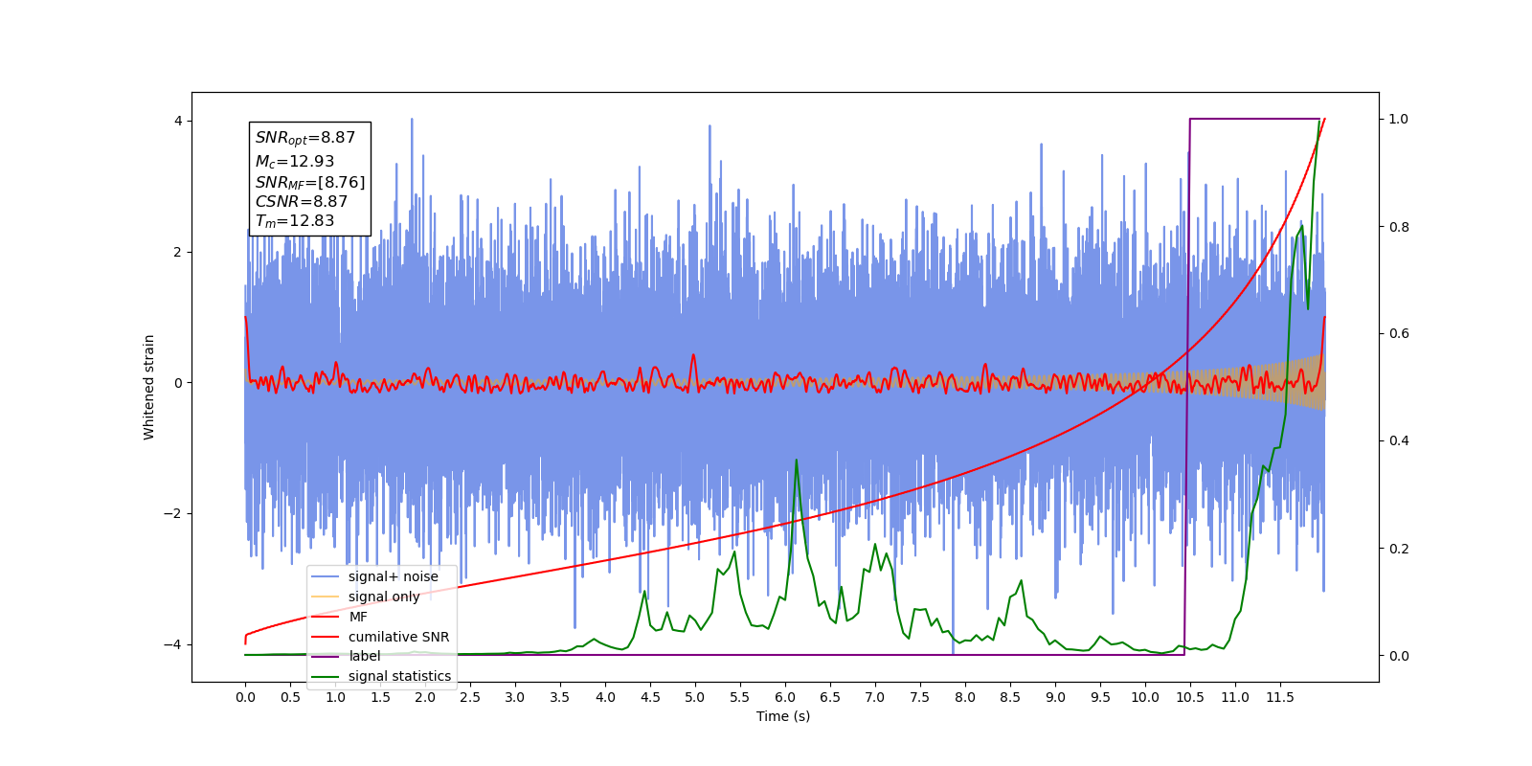Click the 8.0 tick on time axis

coord(965,697)
